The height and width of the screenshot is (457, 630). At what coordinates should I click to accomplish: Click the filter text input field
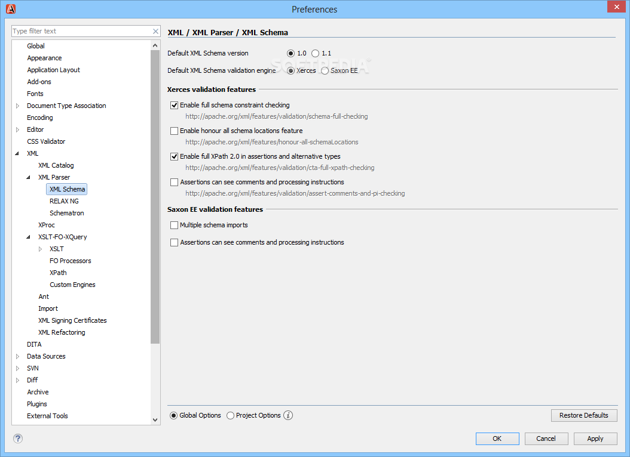pos(81,31)
